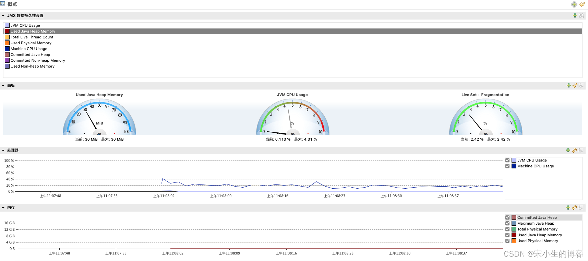Click the refresh arrows in the dashboard section
Screen dimensions: 588x261
pyautogui.click(x=575, y=85)
